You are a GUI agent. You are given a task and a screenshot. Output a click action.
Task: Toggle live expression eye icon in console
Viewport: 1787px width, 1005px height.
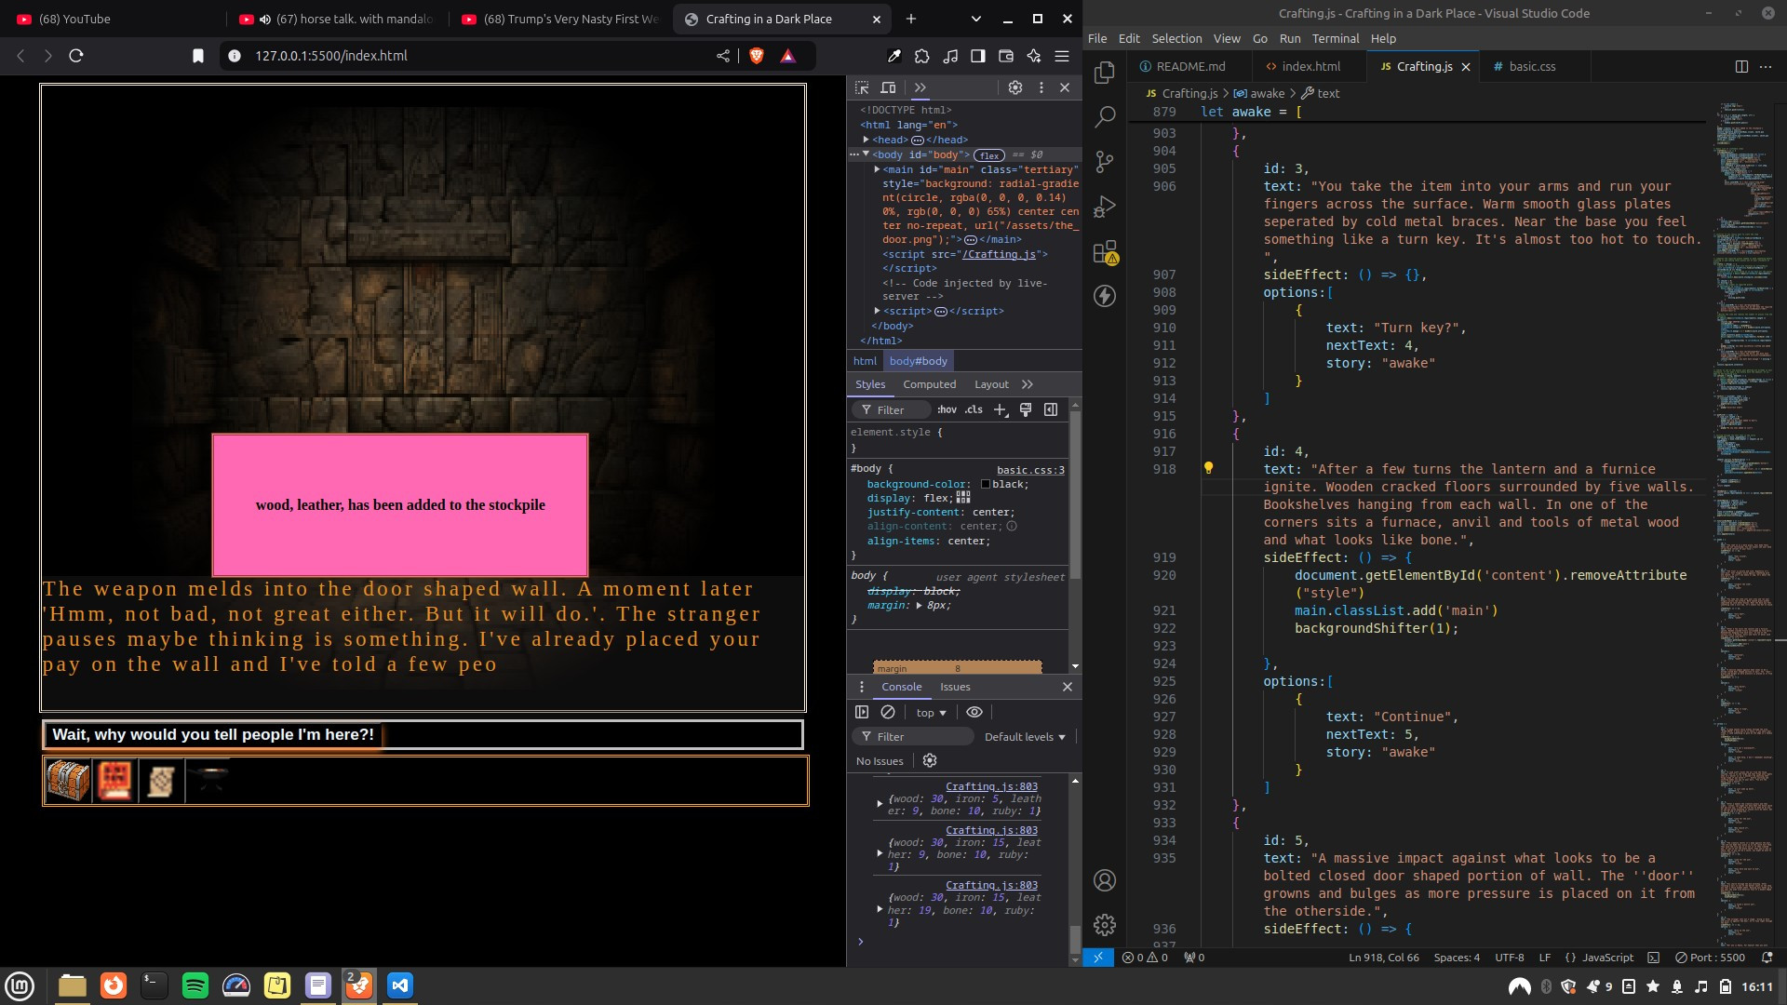(974, 712)
